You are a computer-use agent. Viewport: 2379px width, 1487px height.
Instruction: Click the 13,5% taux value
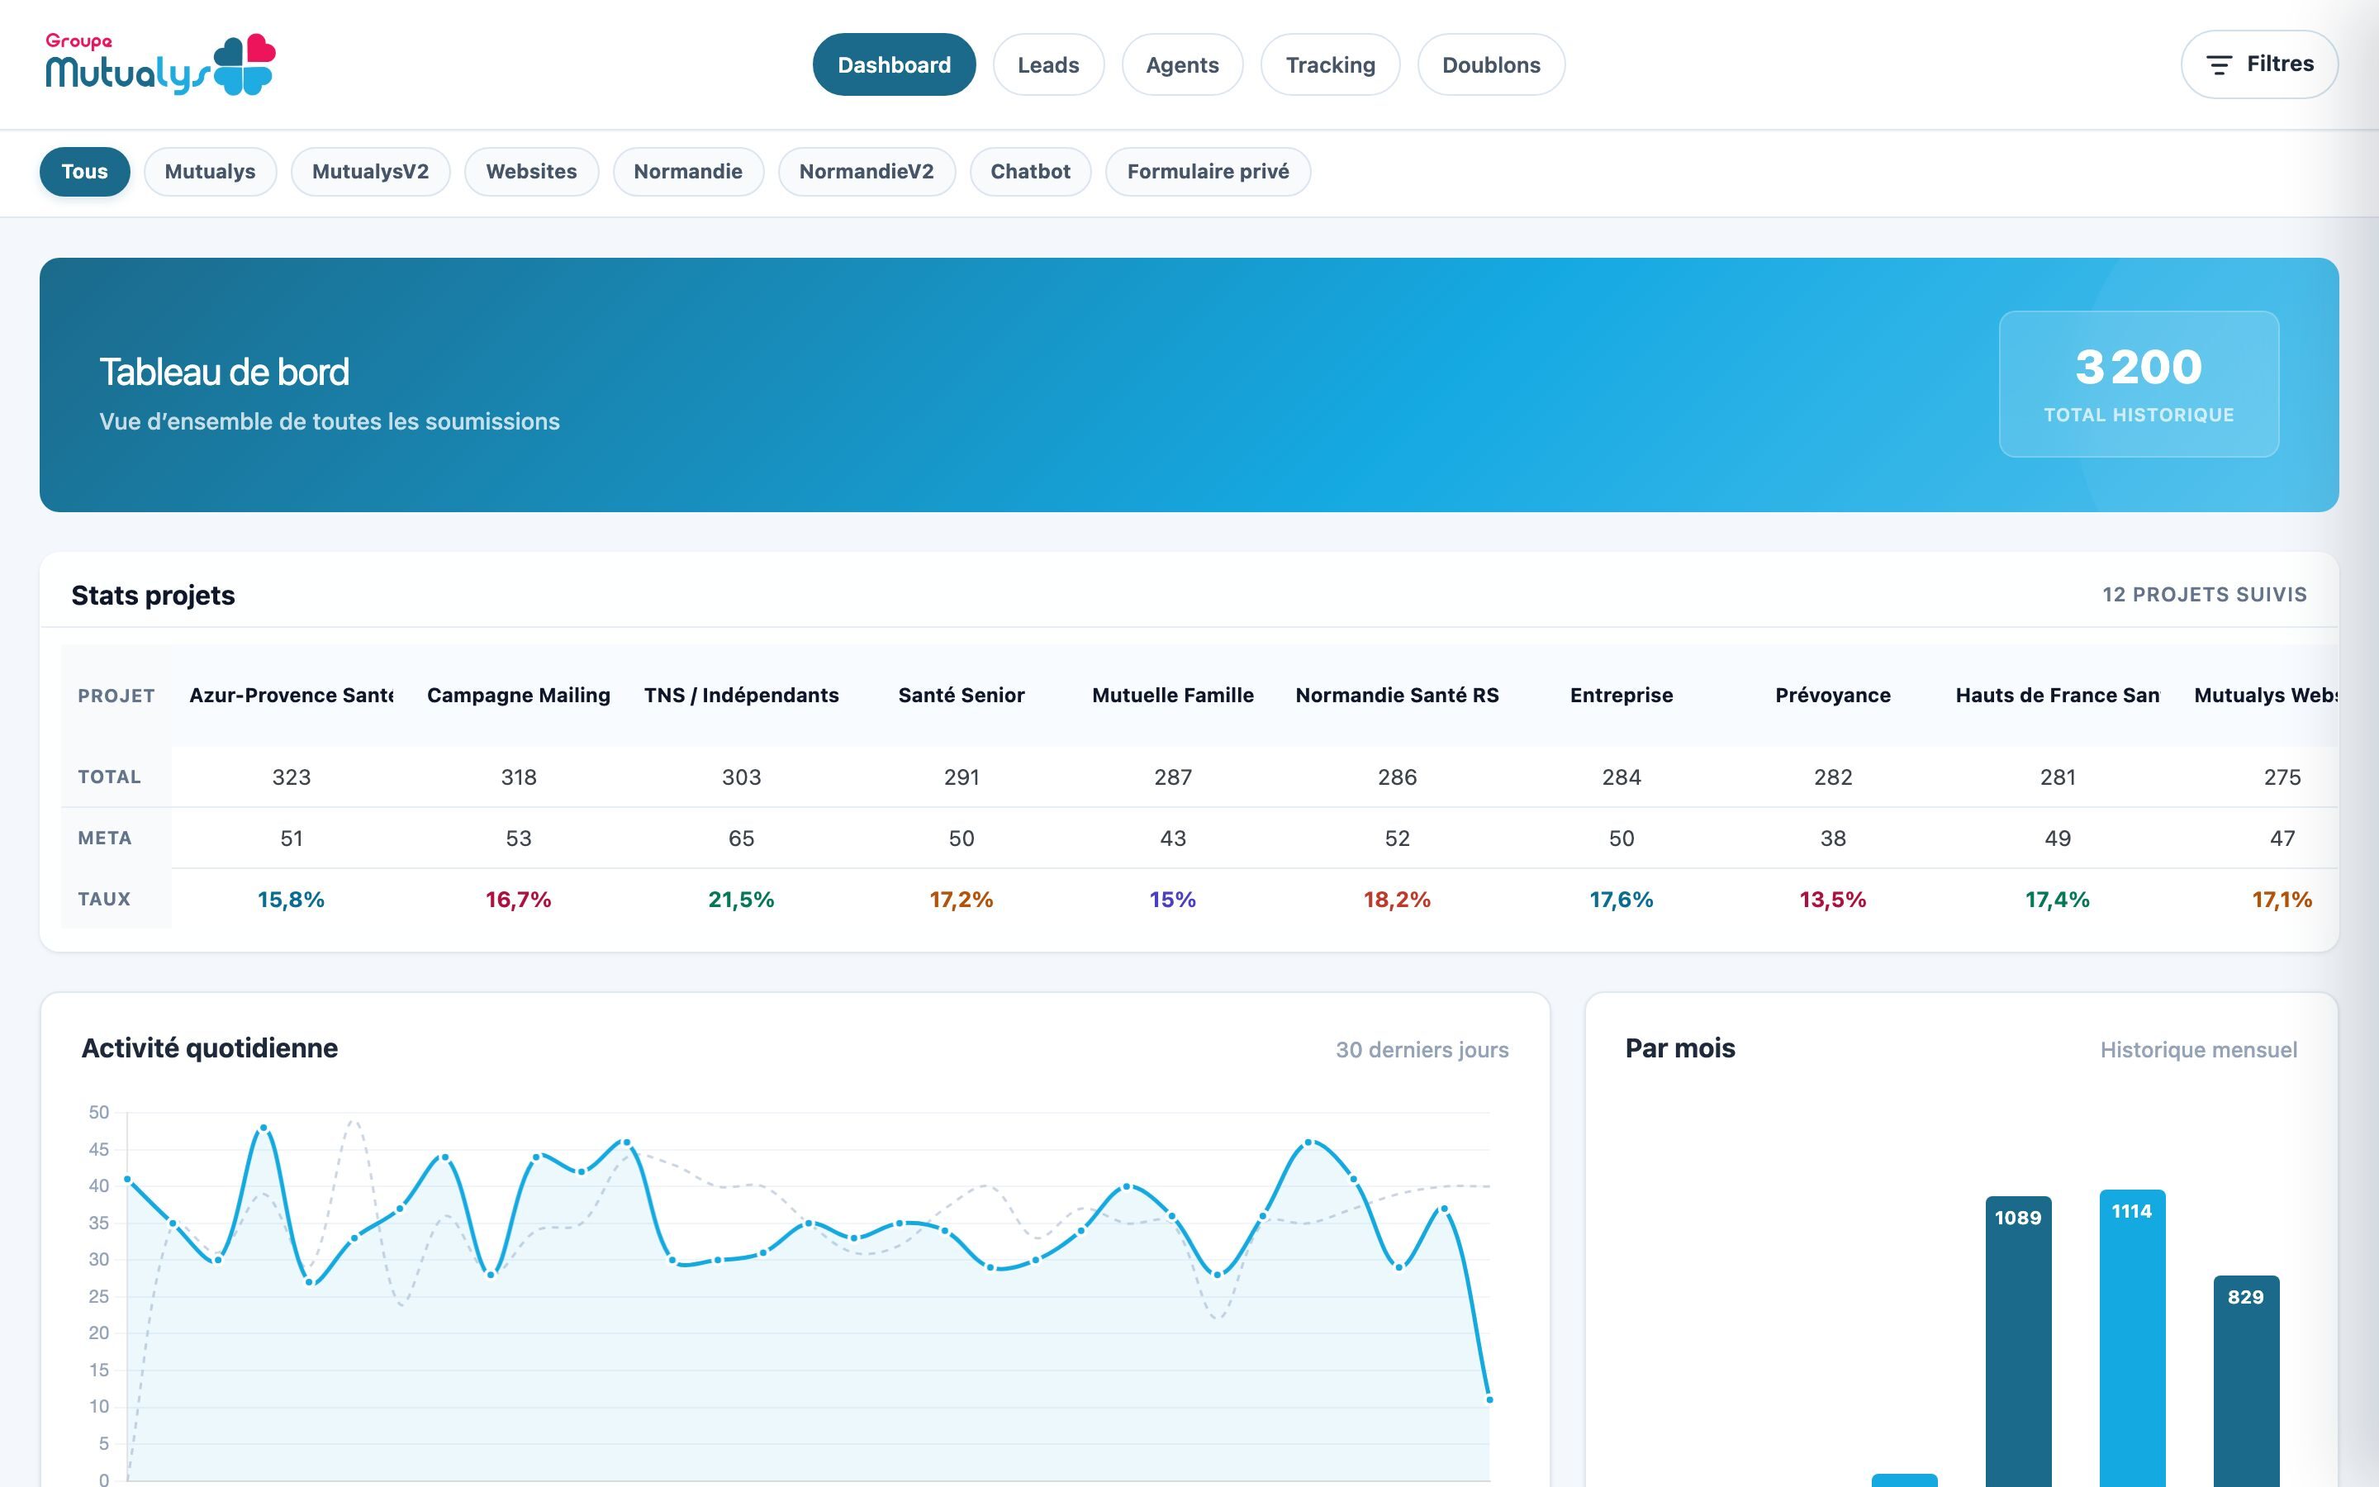1832,899
